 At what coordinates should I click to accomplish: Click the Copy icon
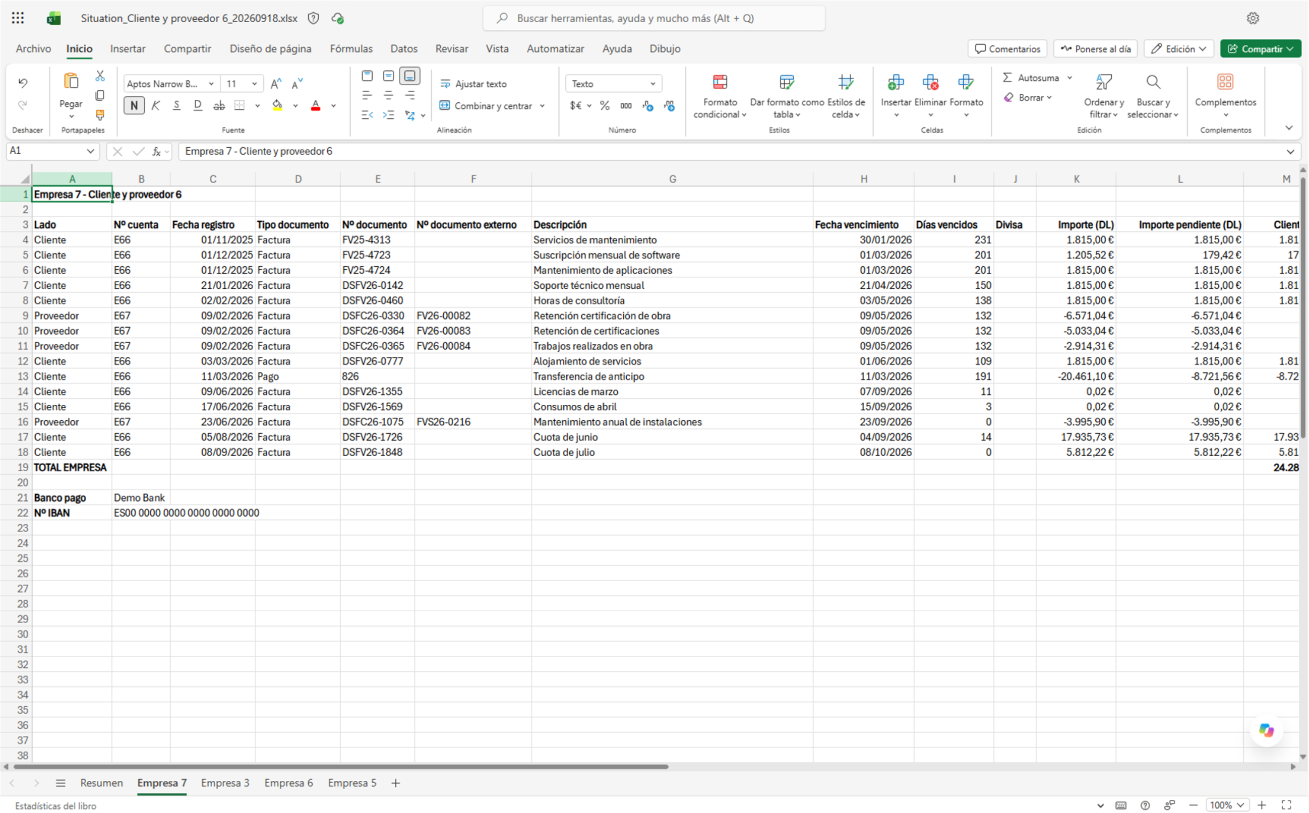click(x=100, y=96)
